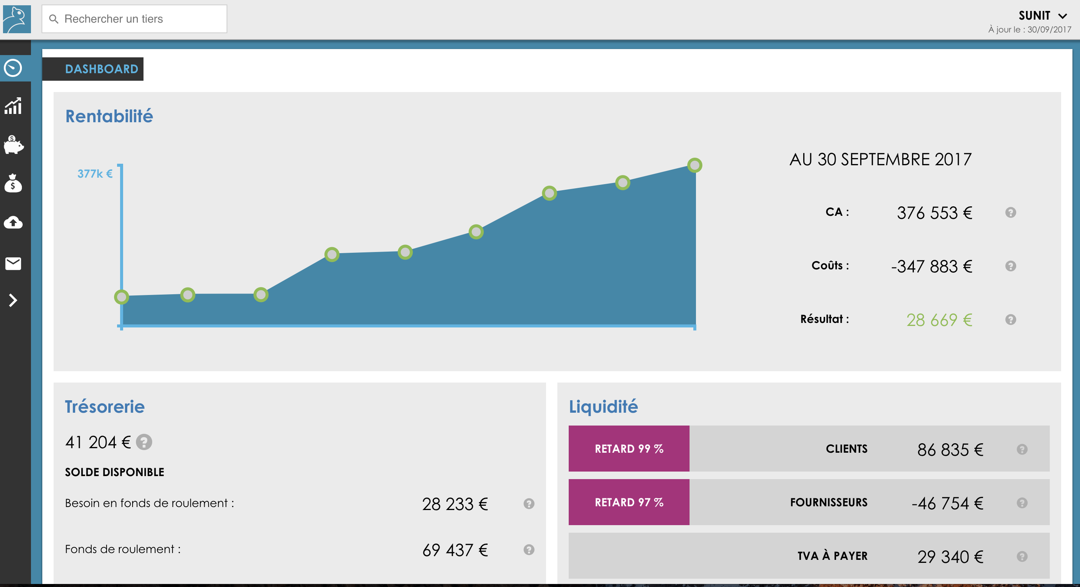
Task: Click the RETARD 97 % badge
Action: tap(629, 502)
